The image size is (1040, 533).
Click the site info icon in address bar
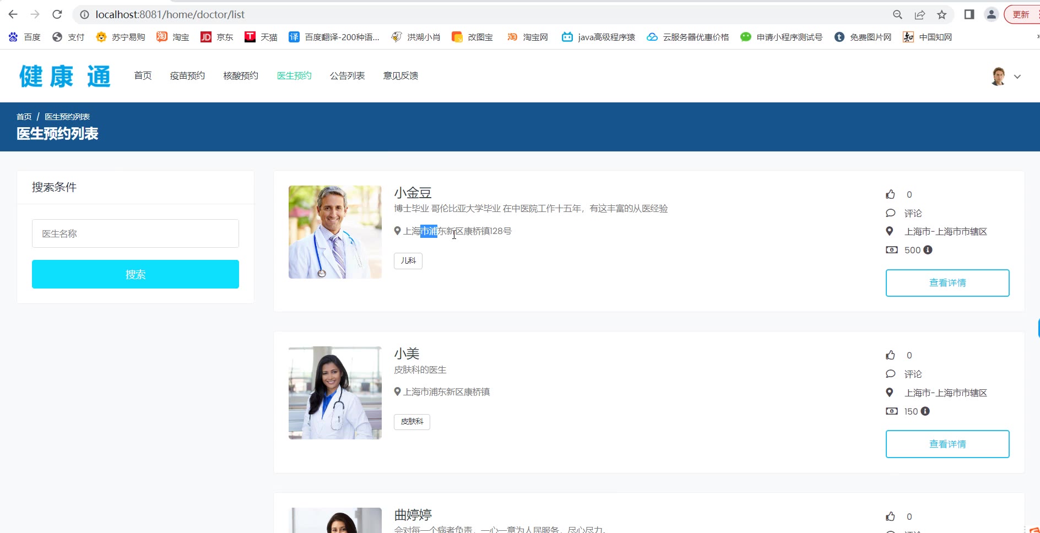tap(85, 15)
